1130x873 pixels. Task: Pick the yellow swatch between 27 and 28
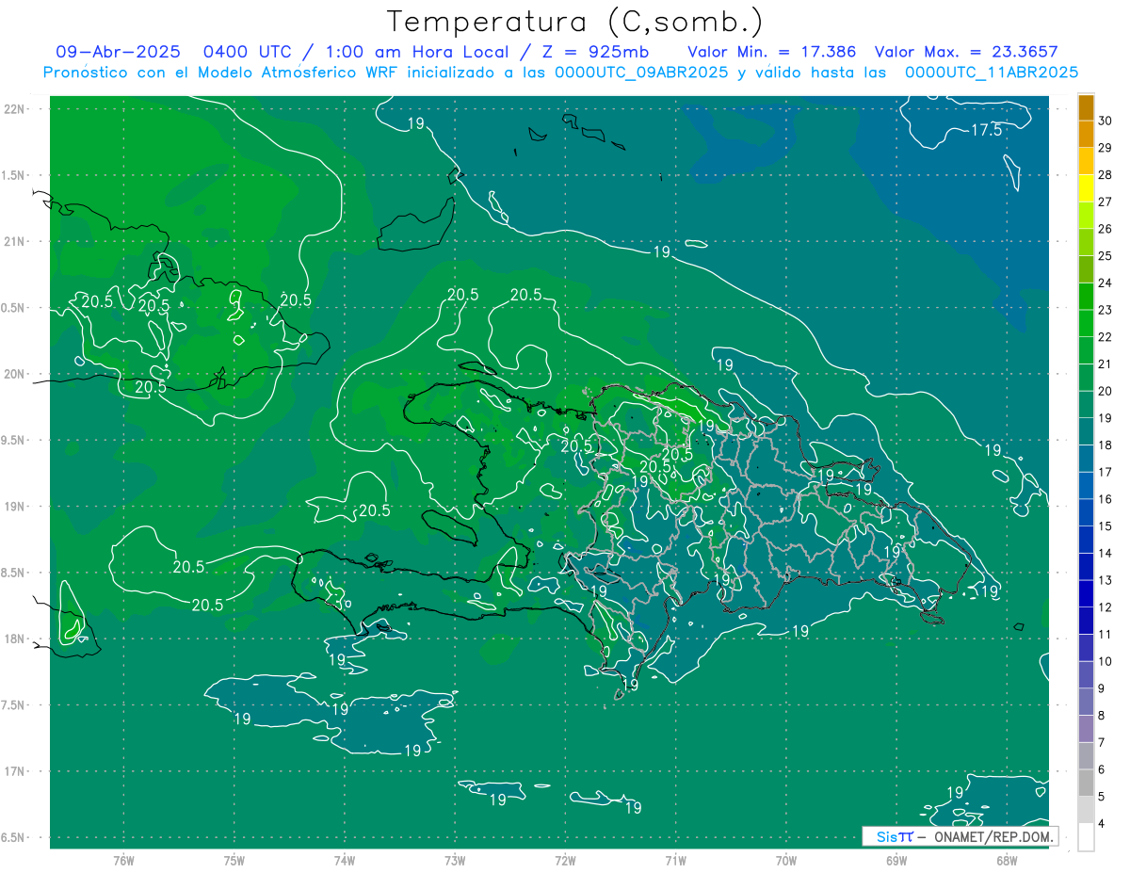click(1086, 188)
